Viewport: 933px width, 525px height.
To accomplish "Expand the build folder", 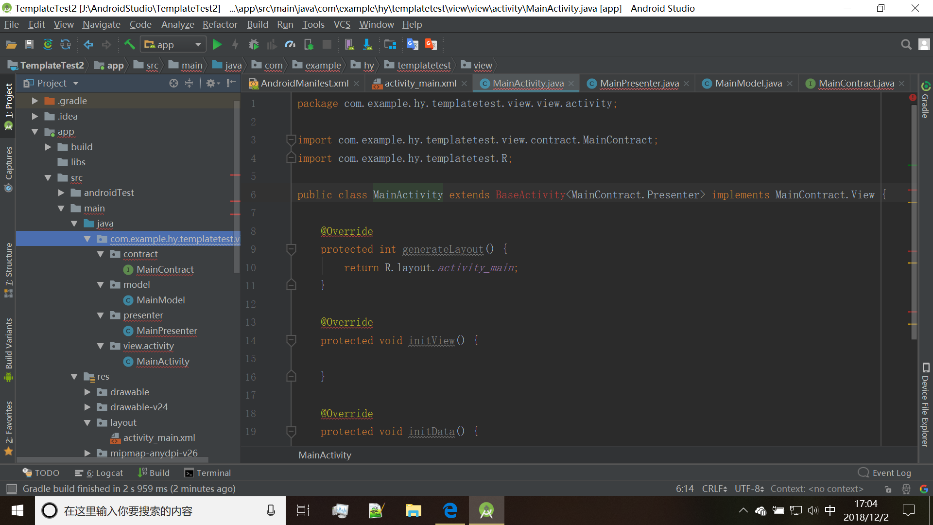I will point(48,147).
